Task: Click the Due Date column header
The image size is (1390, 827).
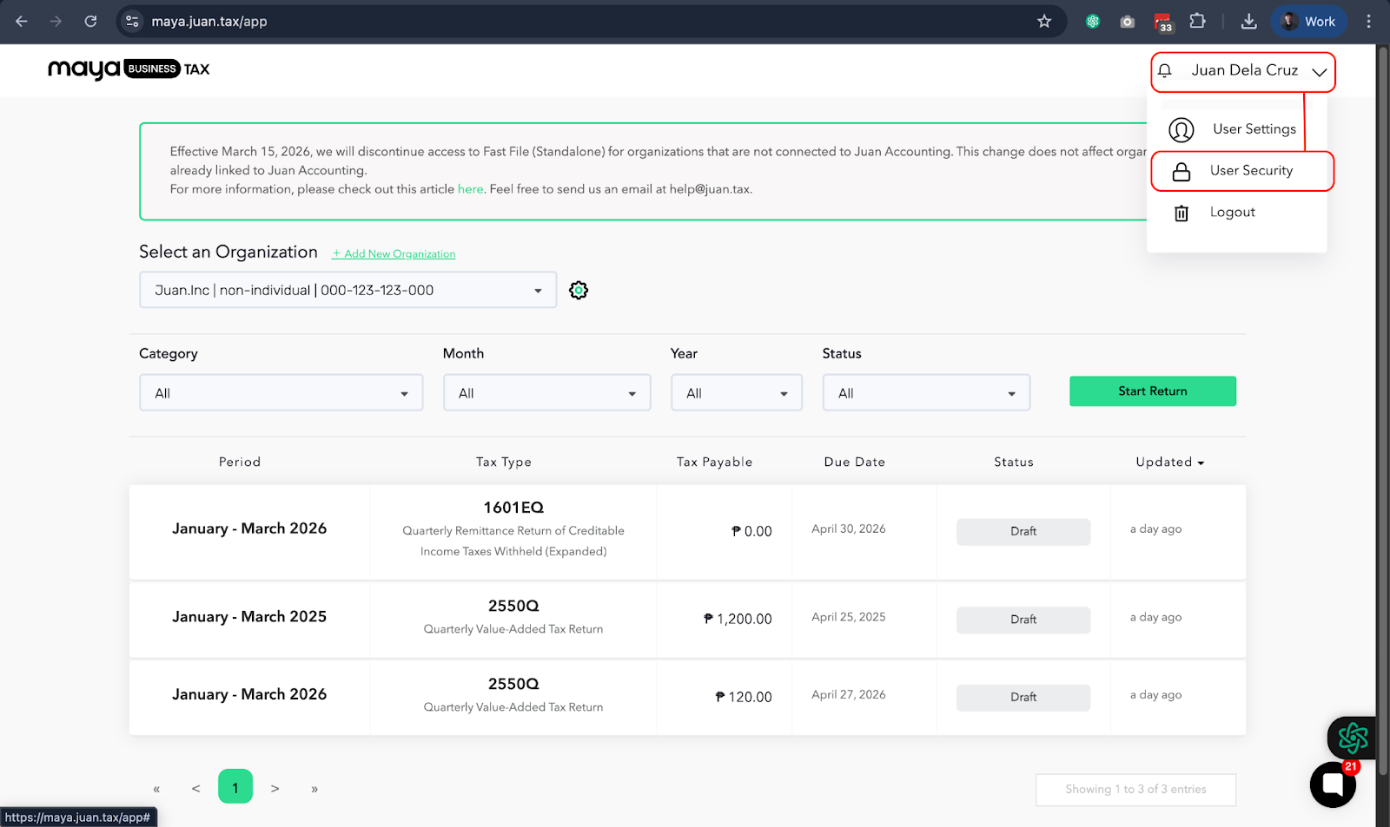Action: [x=855, y=463]
